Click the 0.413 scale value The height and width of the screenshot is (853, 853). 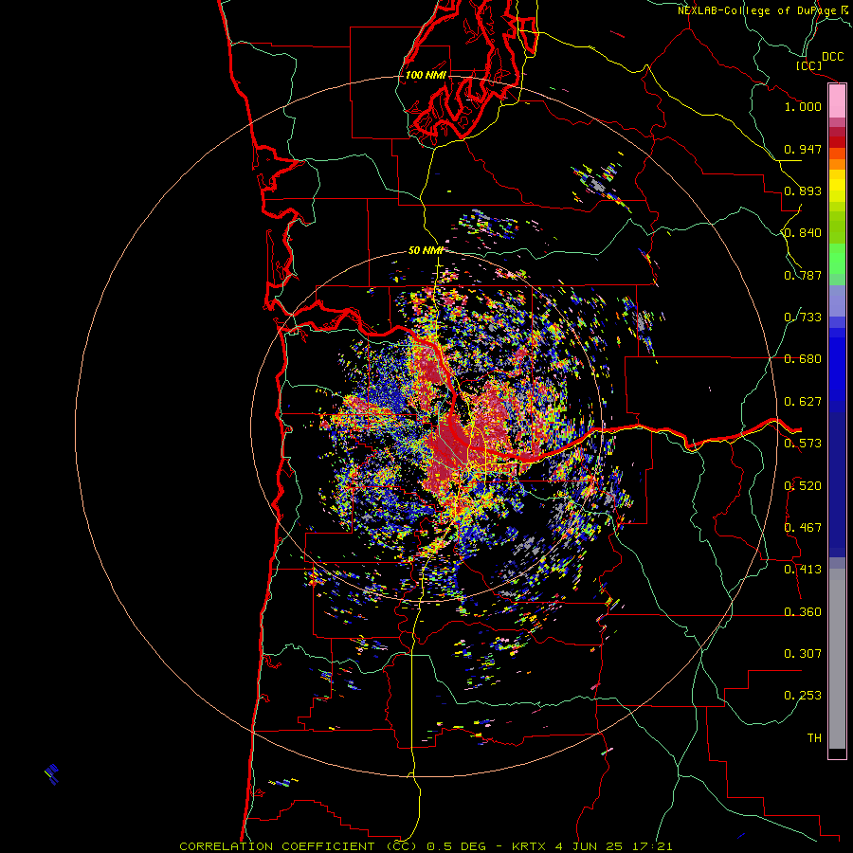pos(803,570)
